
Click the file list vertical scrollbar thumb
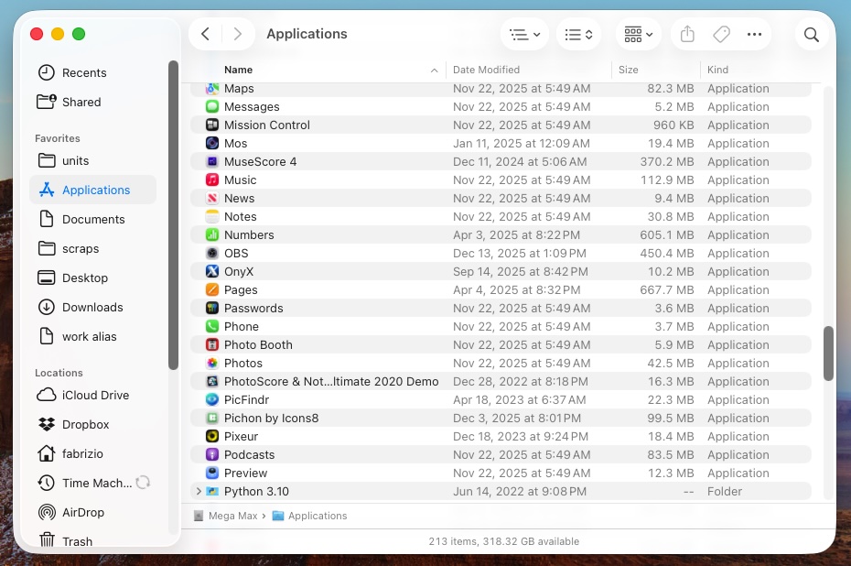(828, 354)
